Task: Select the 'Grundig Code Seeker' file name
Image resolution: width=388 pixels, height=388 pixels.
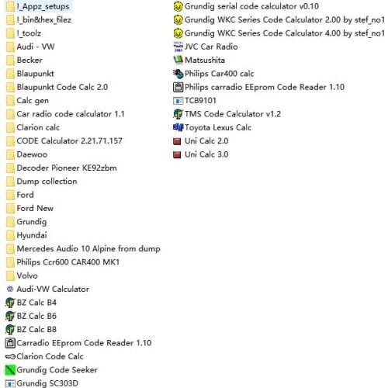Action: (x=57, y=370)
